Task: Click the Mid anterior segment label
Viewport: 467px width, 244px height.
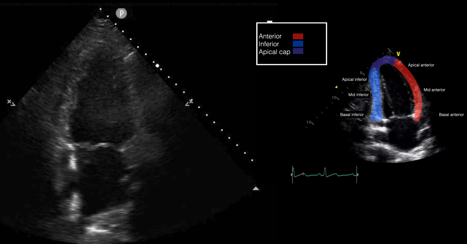Action: tap(434, 90)
